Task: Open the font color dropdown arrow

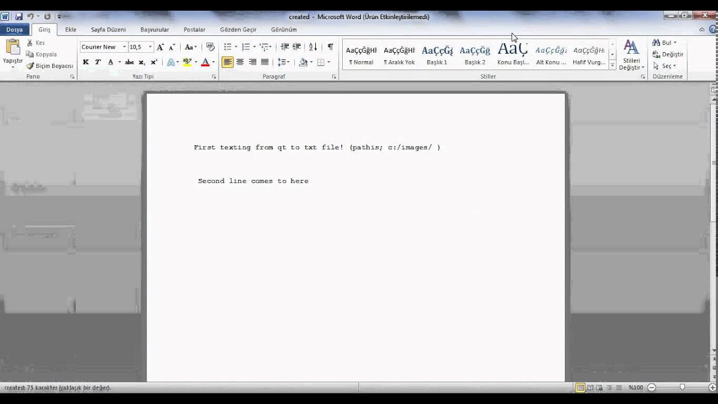Action: click(x=213, y=62)
